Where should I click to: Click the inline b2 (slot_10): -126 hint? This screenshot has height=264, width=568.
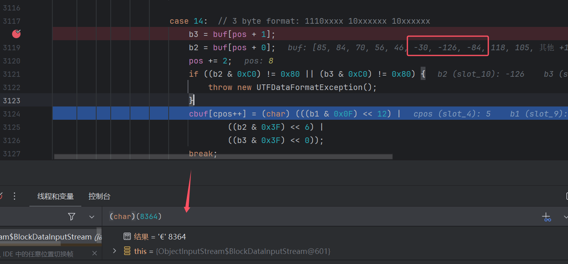(x=481, y=74)
